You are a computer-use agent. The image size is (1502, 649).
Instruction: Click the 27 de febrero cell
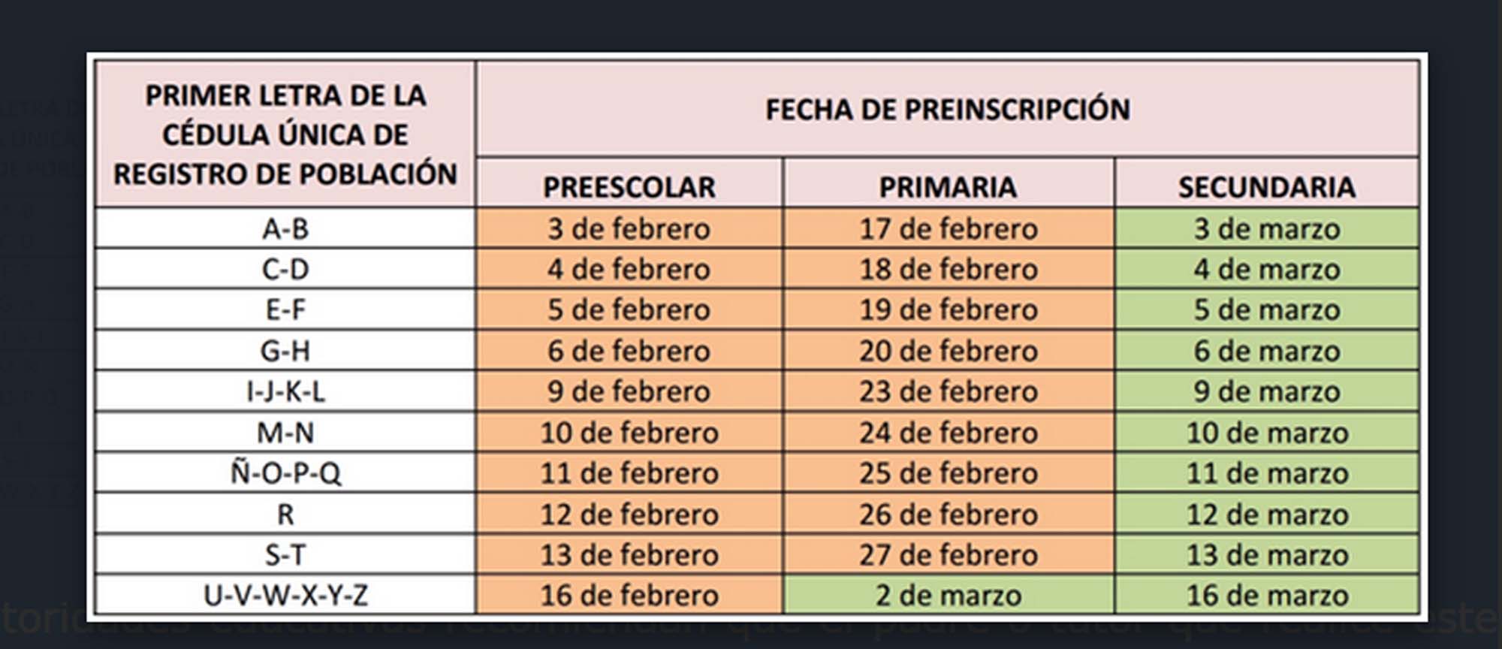[x=948, y=555]
